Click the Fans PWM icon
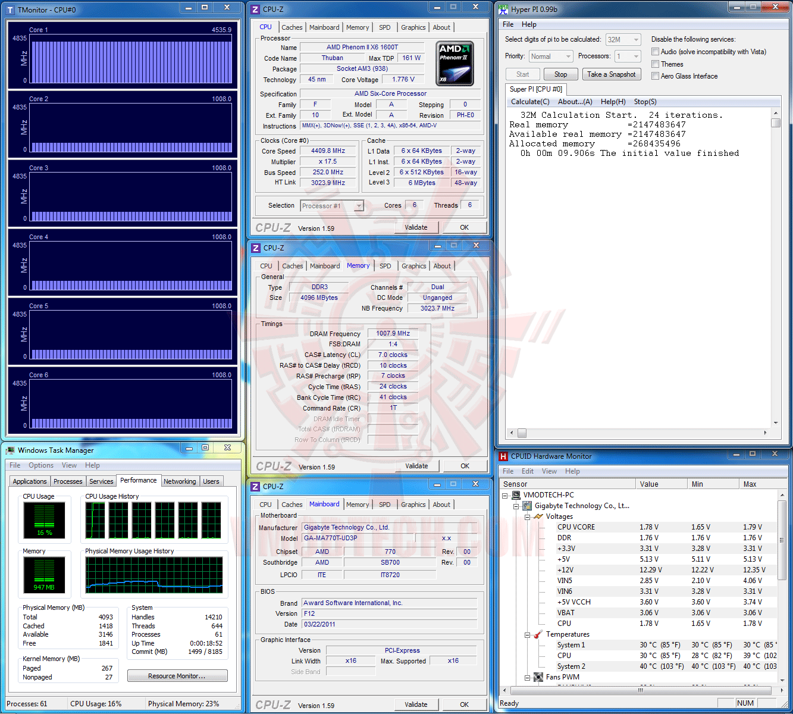793x714 pixels. click(538, 677)
